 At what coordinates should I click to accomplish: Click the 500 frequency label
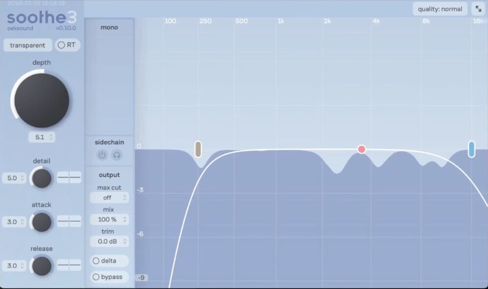coord(241,21)
